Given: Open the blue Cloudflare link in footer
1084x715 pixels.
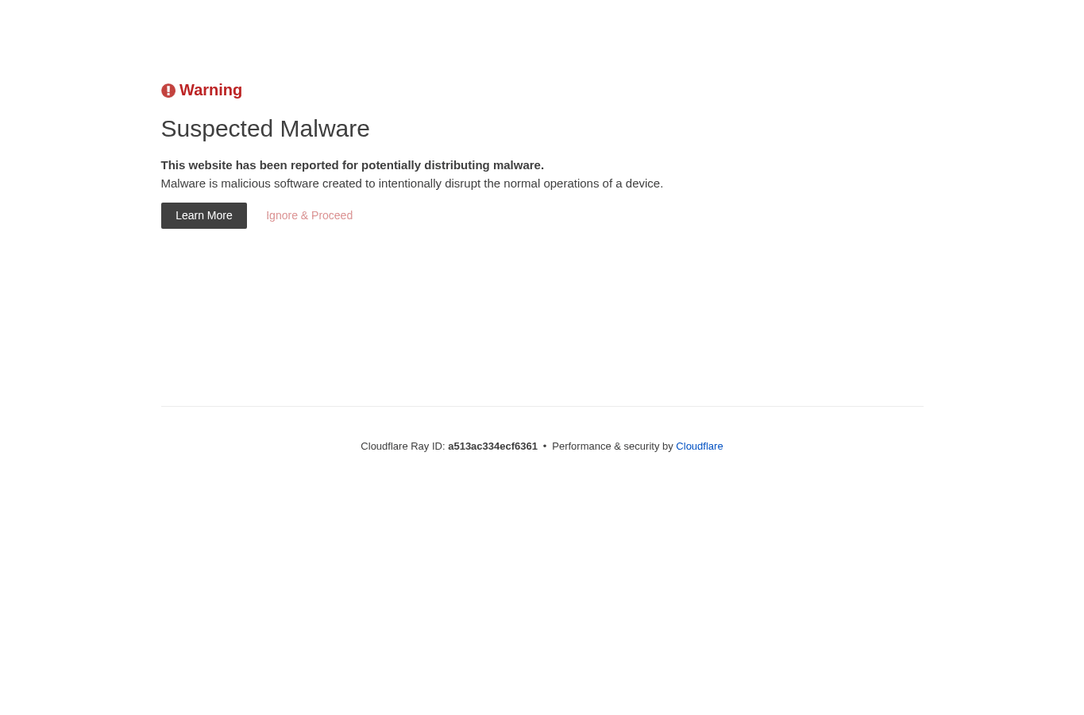Looking at the screenshot, I should (699, 446).
